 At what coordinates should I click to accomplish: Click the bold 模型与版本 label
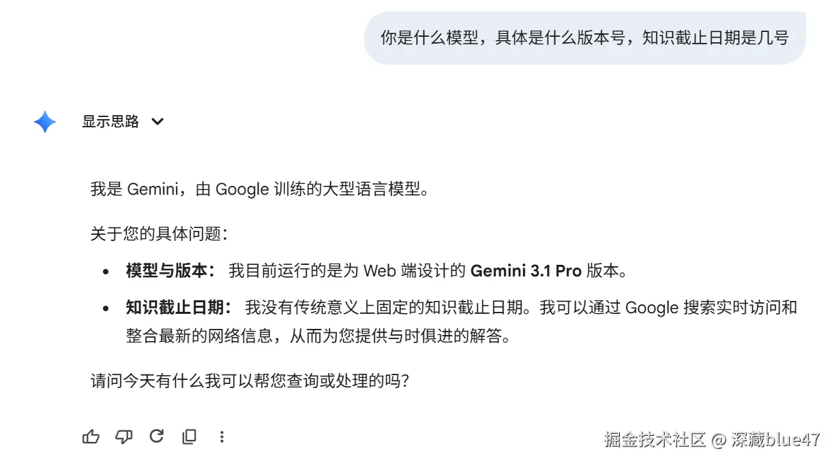coord(170,271)
